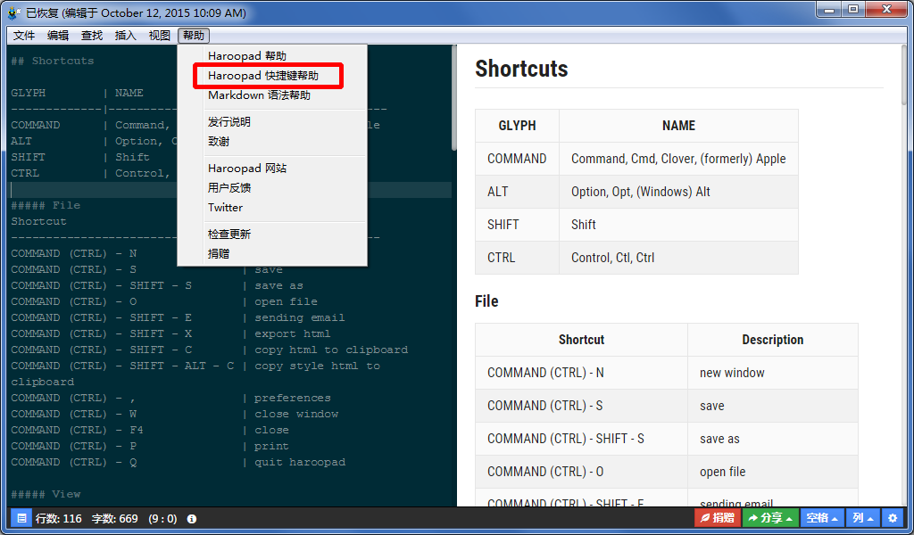
Task: Click 'Option, Opt, (Windows) Alt' cell
Action: coord(678,192)
